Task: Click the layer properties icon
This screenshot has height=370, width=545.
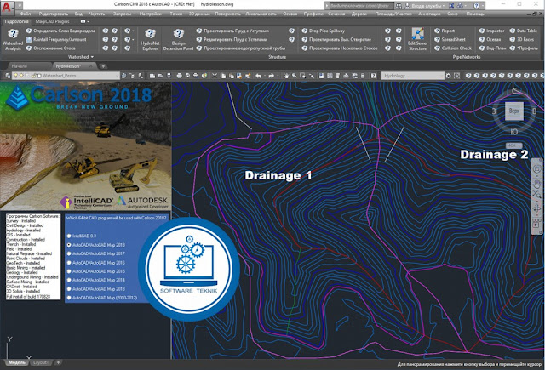Action: (8, 76)
